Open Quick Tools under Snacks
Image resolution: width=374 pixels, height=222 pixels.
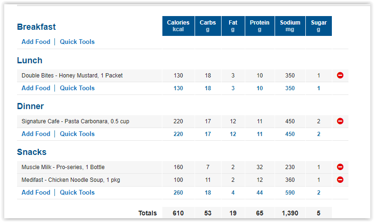pyautogui.click(x=77, y=192)
